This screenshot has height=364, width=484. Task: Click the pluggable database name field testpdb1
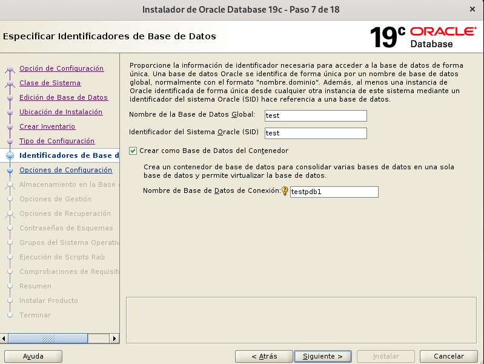tap(334, 192)
